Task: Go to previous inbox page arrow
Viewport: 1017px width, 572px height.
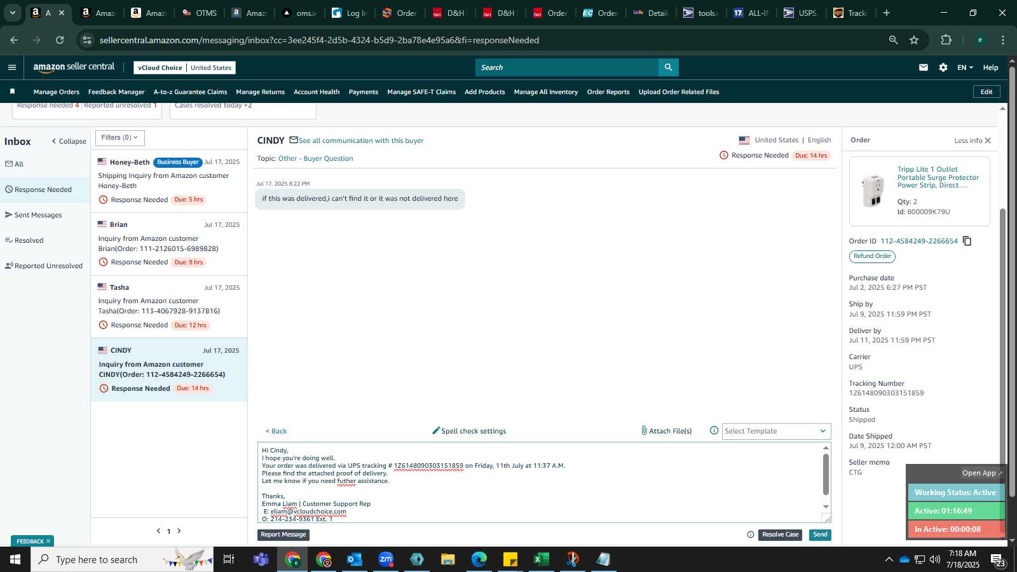Action: click(x=158, y=531)
